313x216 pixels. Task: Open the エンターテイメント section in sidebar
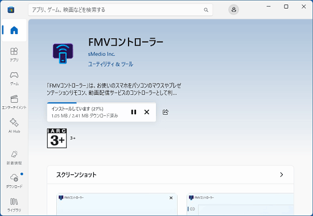[x=14, y=102]
